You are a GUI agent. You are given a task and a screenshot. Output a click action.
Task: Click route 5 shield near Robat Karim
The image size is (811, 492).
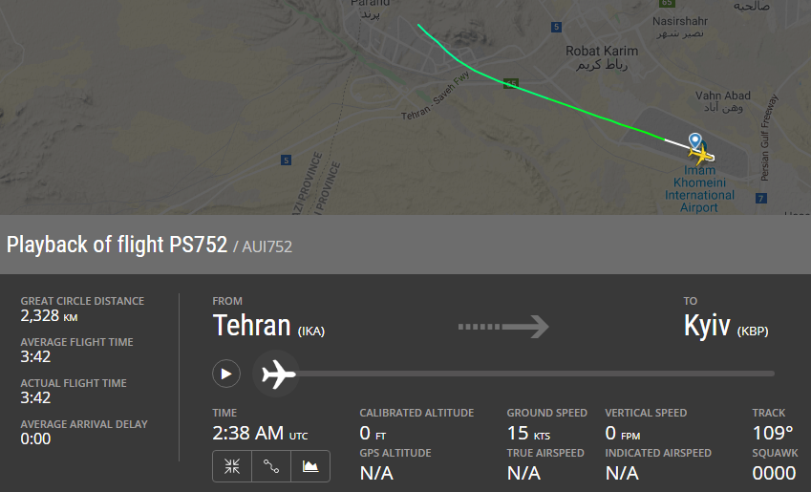point(556,27)
